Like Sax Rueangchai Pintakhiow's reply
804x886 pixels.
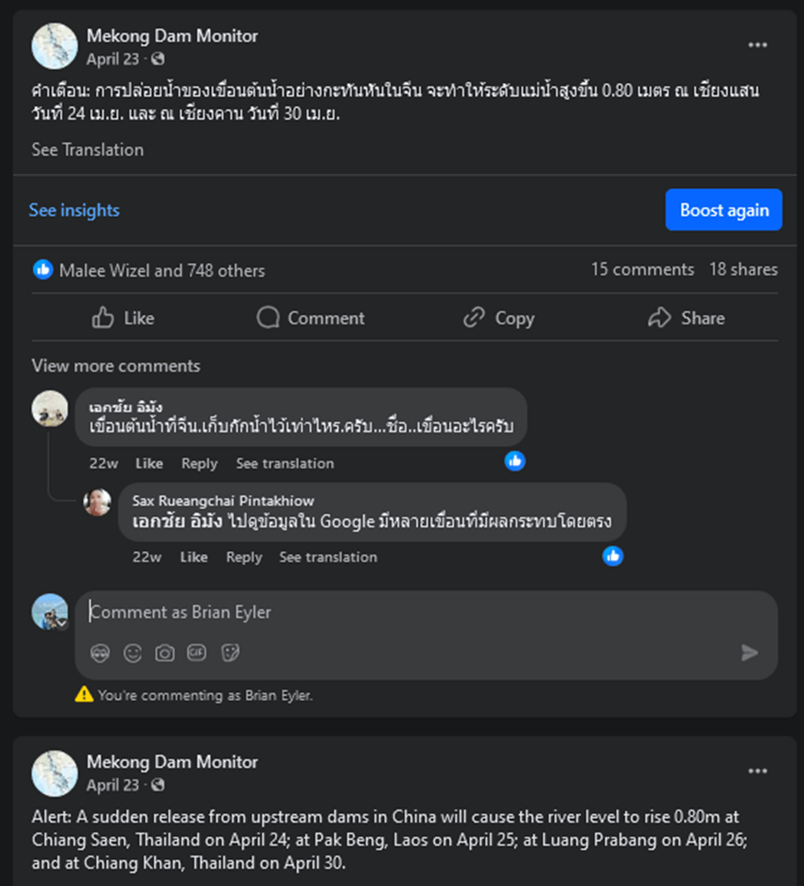[x=193, y=557]
